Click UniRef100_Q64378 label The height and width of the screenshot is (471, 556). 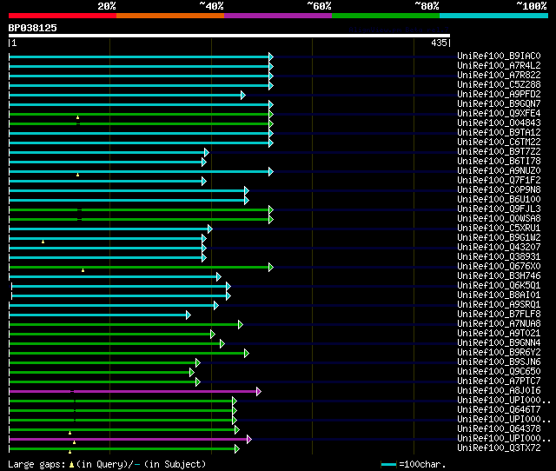coord(499,429)
